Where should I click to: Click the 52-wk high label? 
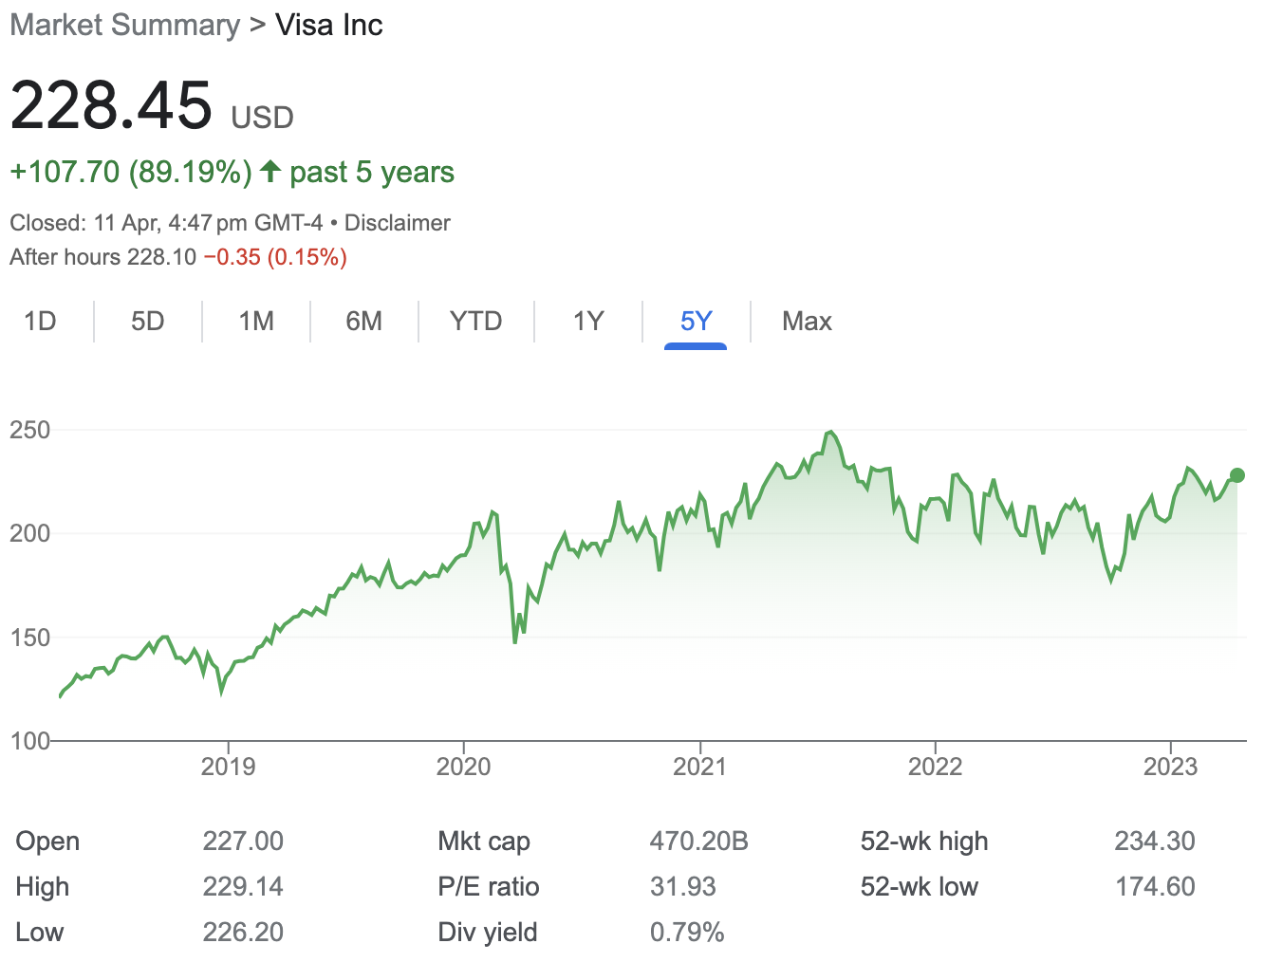(923, 842)
